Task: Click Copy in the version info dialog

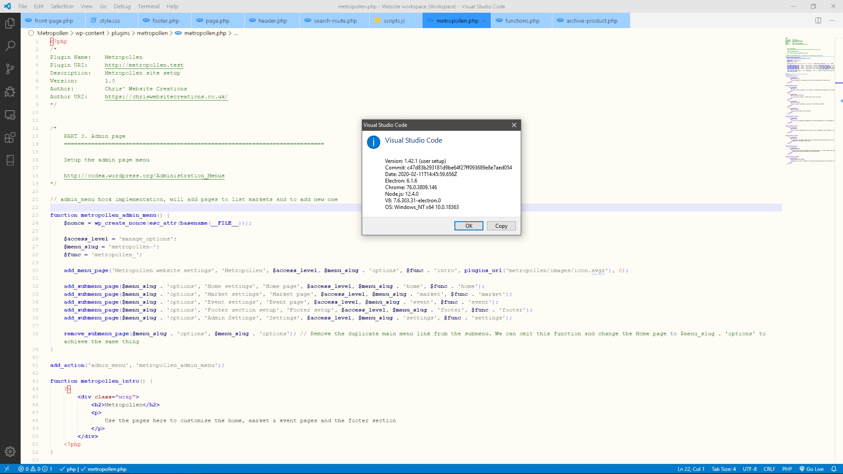Action: pos(501,226)
